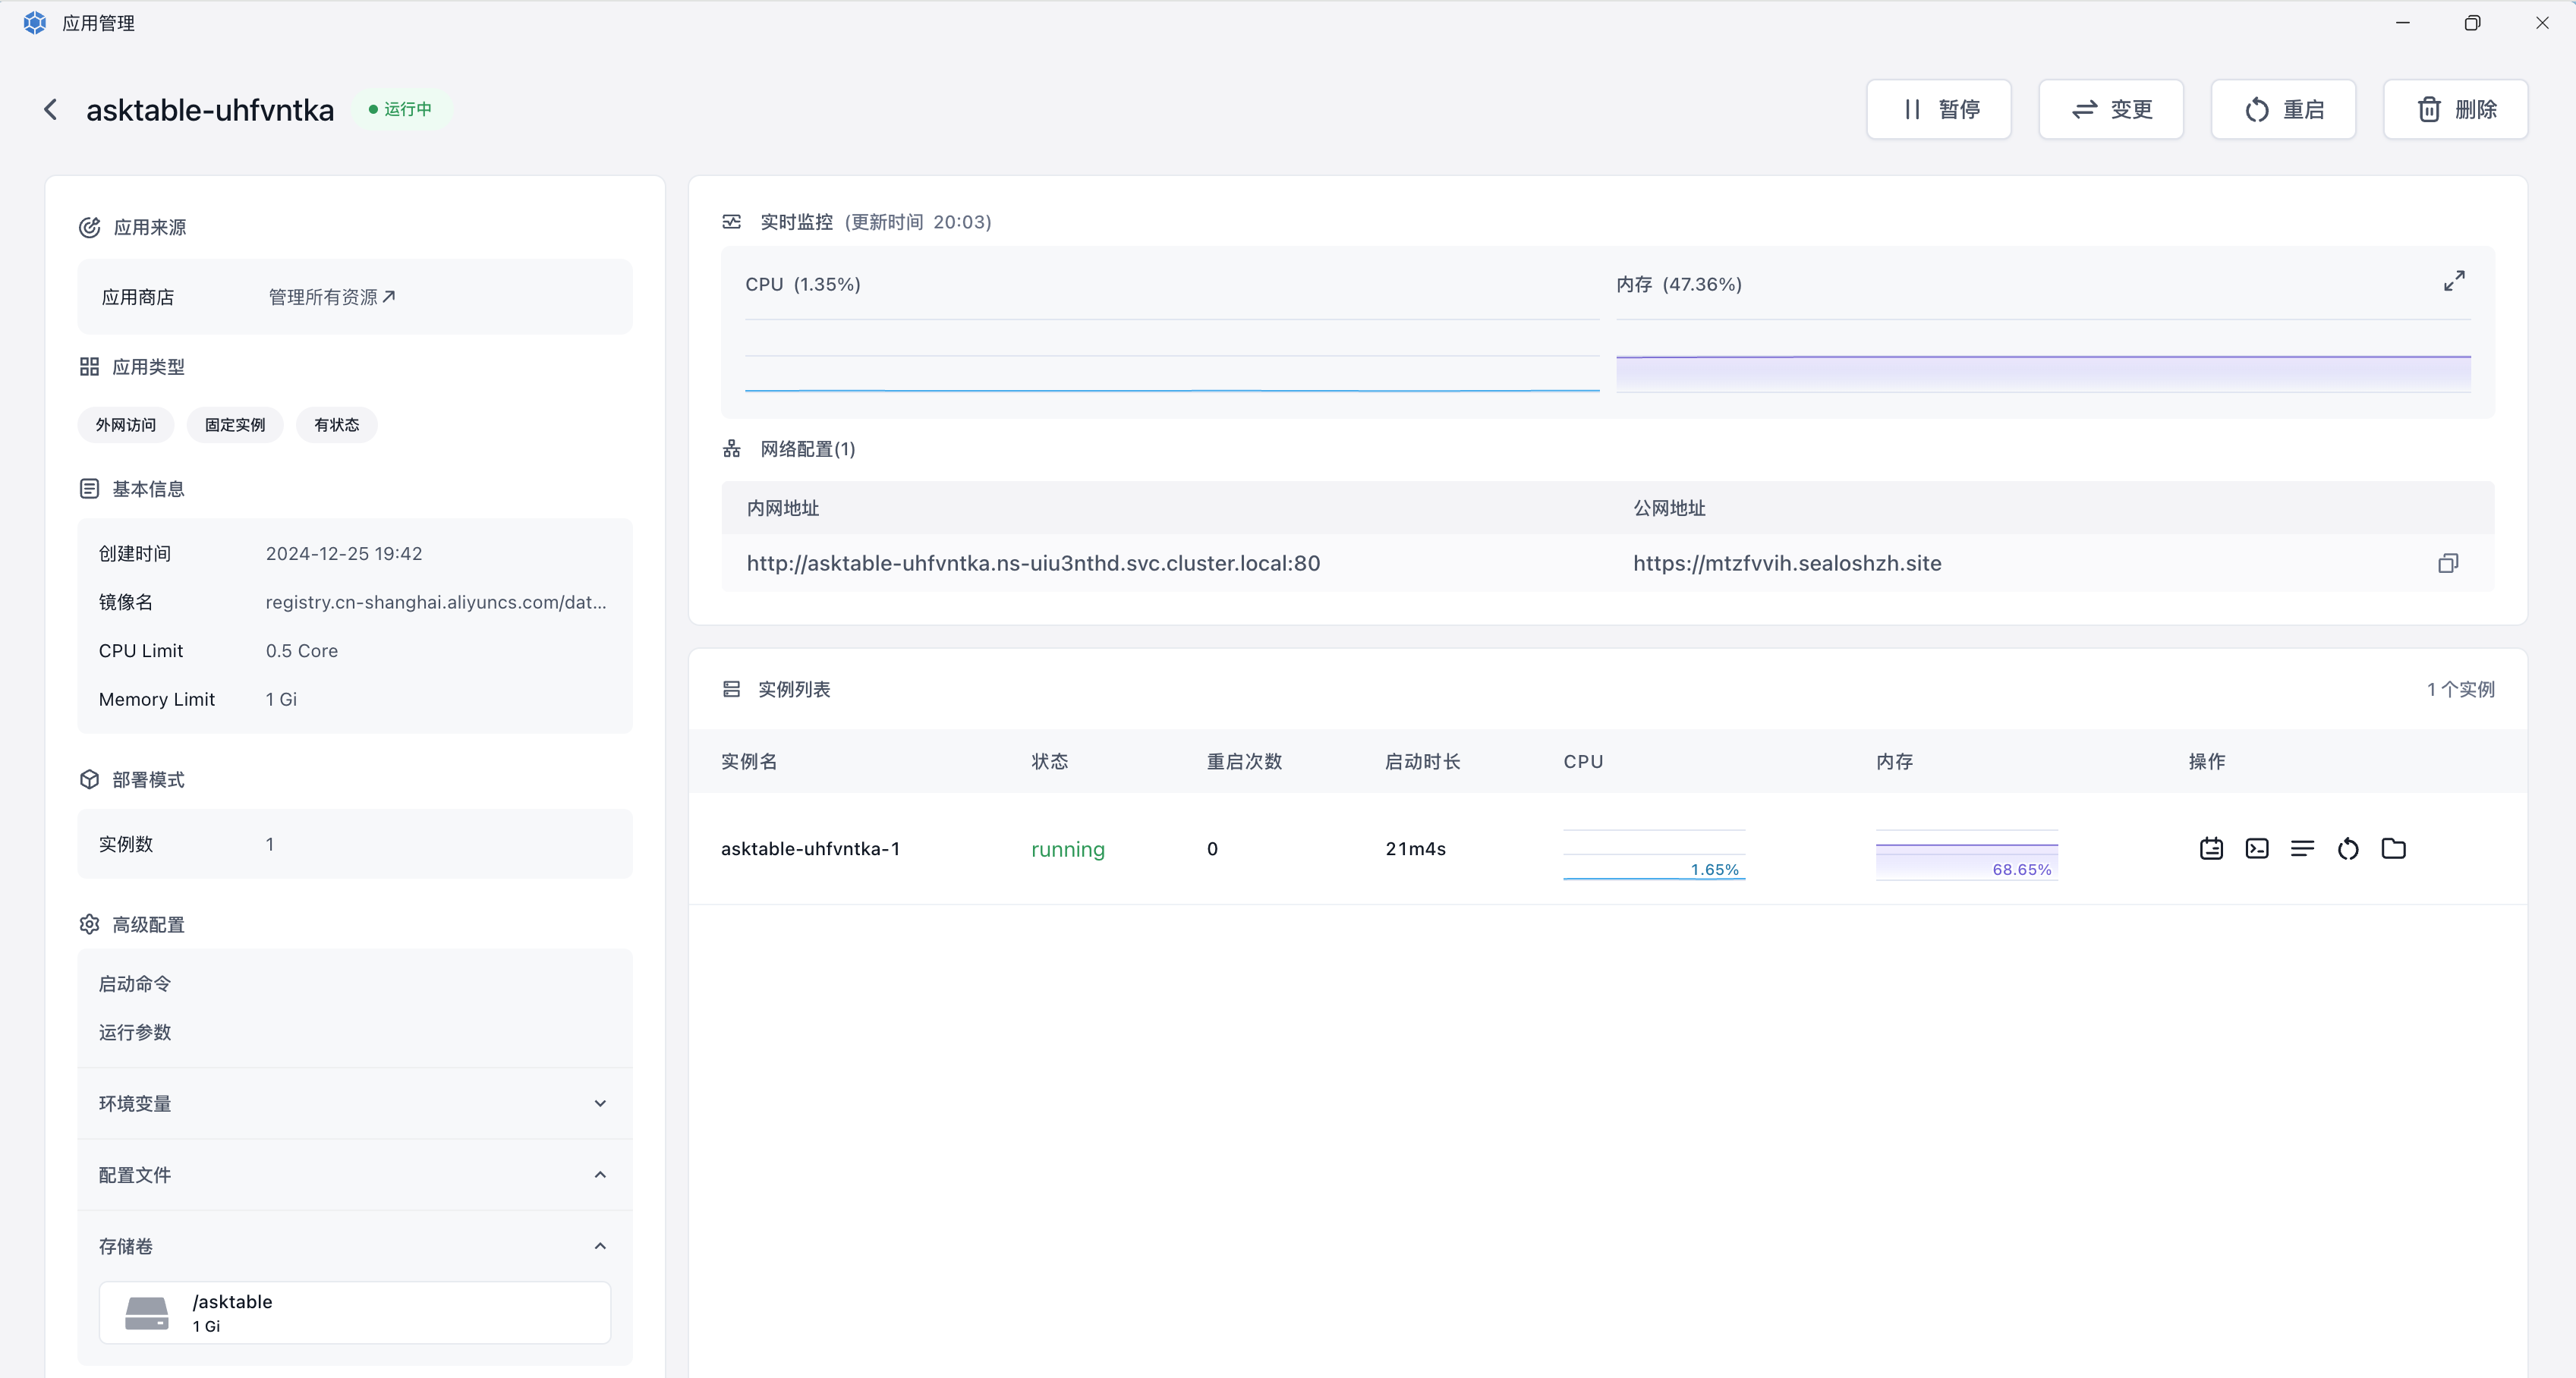Click the internal address URL text
The image size is (2576, 1378).
click(1033, 564)
